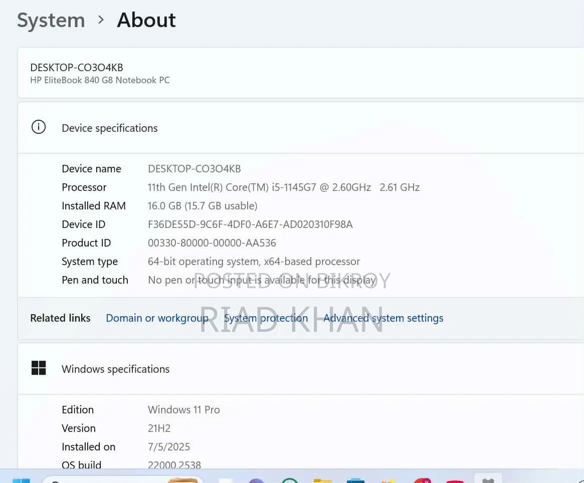This screenshot has width=584, height=483.
Task: Select the Installed RAM value 16.0 GB
Action: [x=203, y=206]
